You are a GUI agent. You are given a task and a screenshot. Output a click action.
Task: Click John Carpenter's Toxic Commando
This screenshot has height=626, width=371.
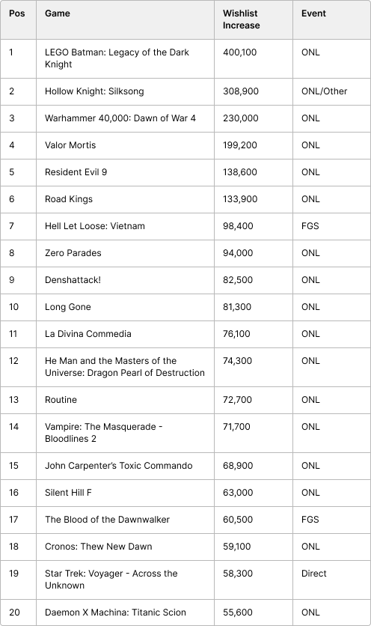coord(118,466)
